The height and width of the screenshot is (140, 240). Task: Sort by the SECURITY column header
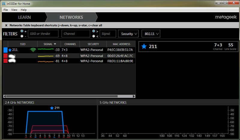pos(93,44)
